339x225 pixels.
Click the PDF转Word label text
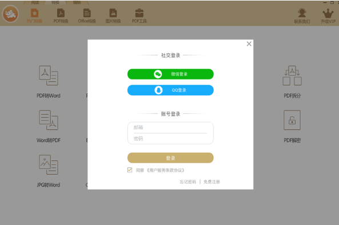click(49, 96)
